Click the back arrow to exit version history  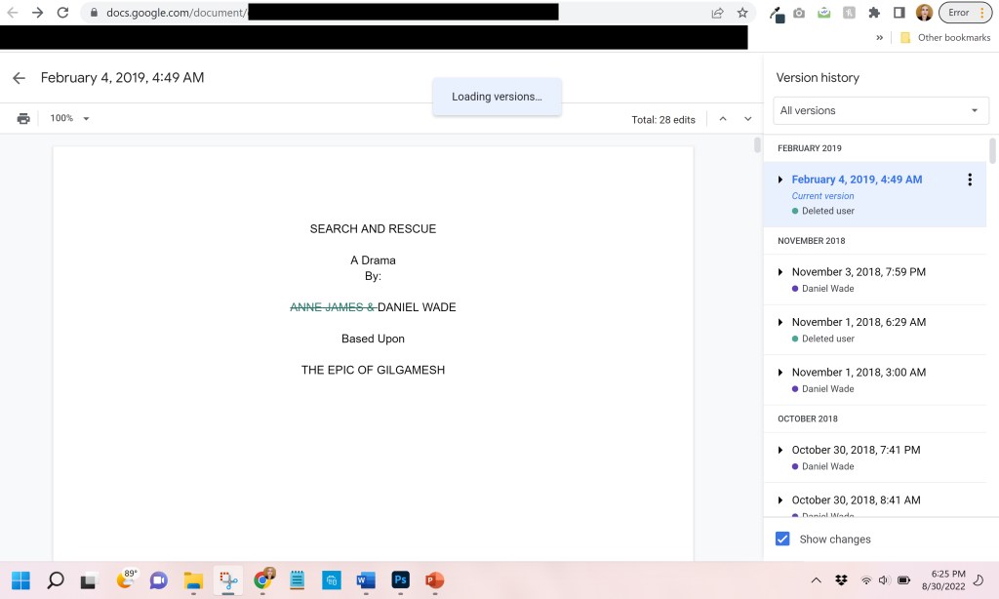pyautogui.click(x=19, y=78)
